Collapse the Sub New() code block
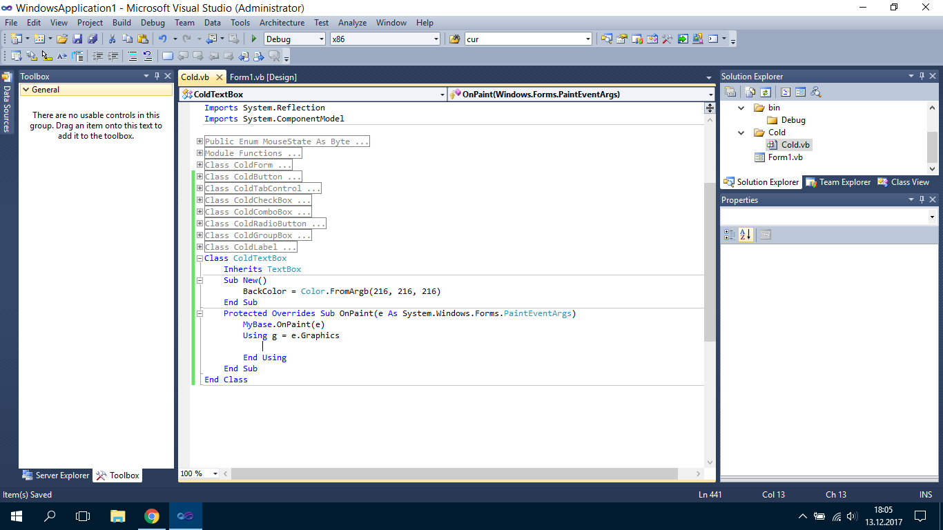Viewport: 943px width, 530px height. click(200, 280)
